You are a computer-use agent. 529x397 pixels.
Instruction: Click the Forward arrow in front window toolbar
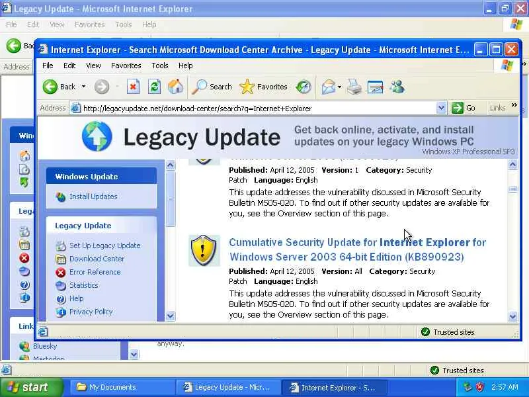click(102, 87)
